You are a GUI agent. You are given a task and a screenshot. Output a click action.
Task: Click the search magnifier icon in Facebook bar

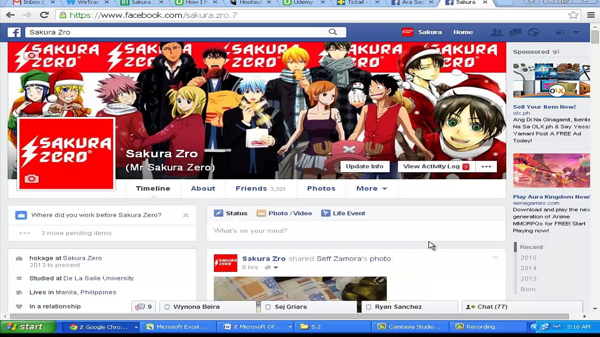pyautogui.click(x=333, y=32)
